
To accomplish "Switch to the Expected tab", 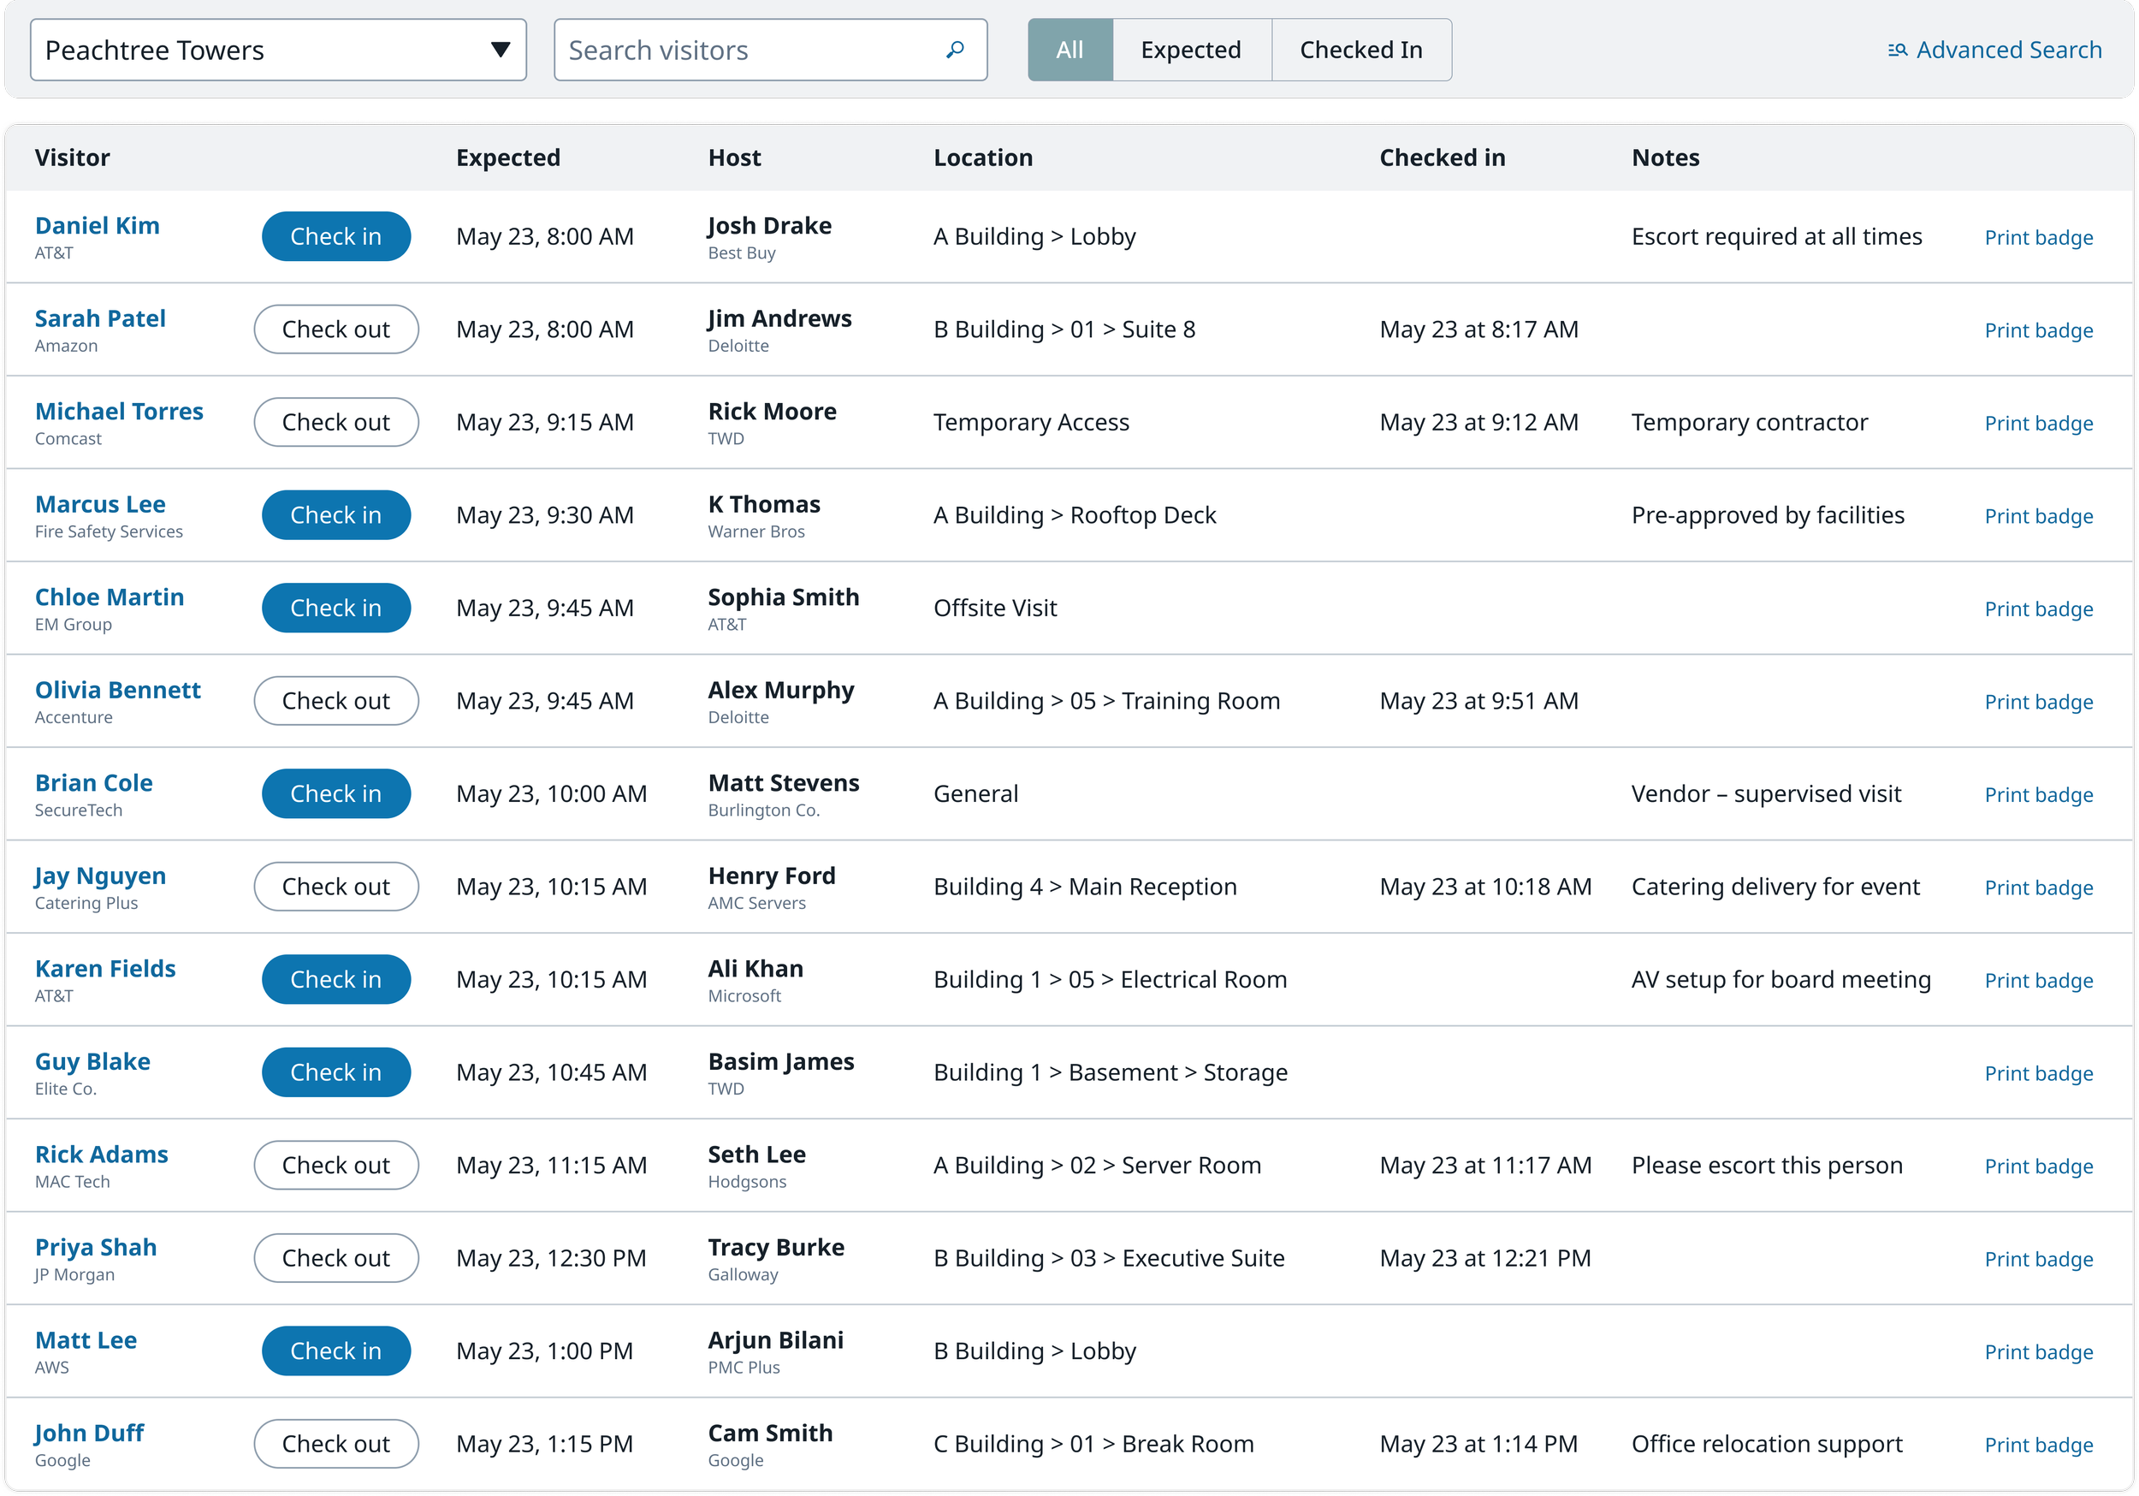I will click(x=1189, y=50).
